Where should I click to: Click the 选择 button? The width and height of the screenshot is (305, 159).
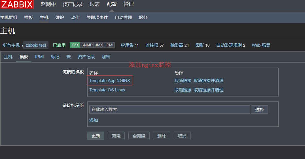(259, 109)
